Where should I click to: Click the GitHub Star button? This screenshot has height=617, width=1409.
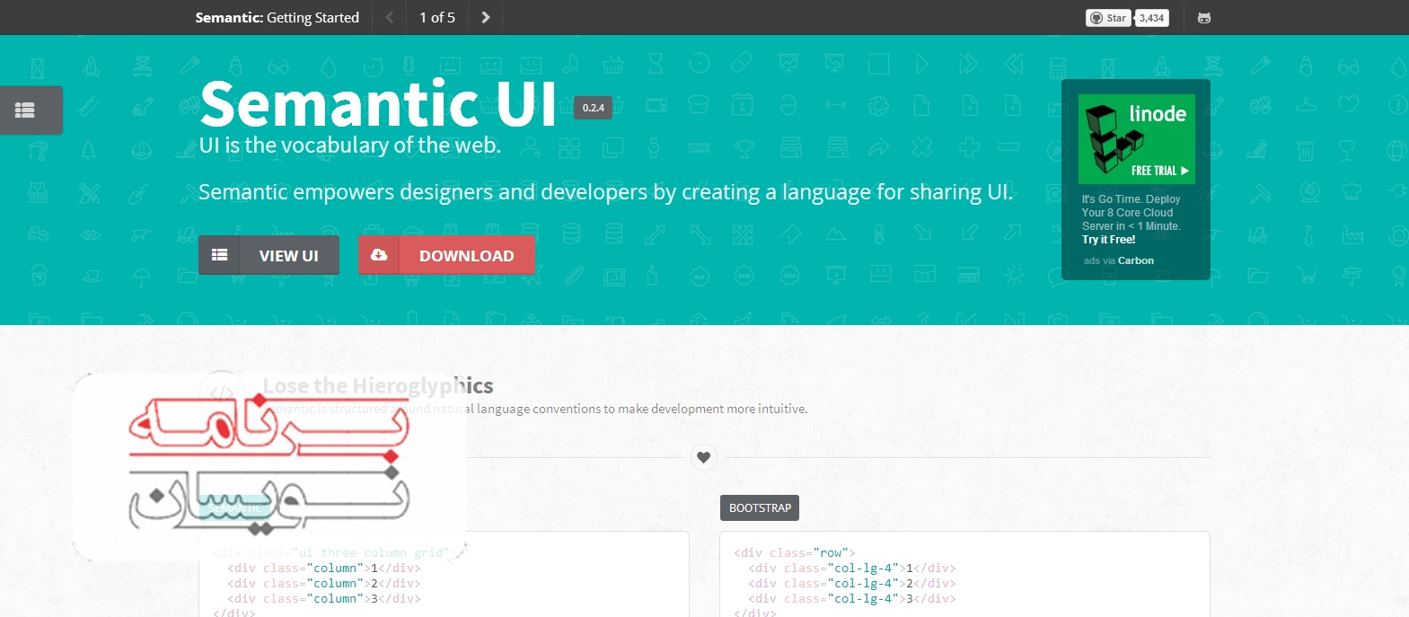click(x=1107, y=18)
